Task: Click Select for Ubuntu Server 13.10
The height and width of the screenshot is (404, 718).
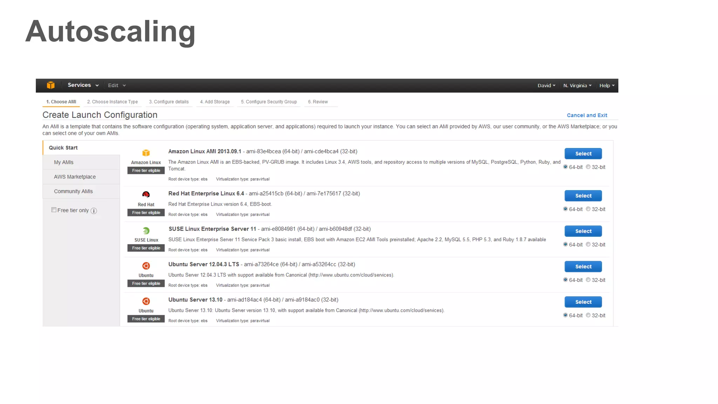Action: tap(583, 302)
